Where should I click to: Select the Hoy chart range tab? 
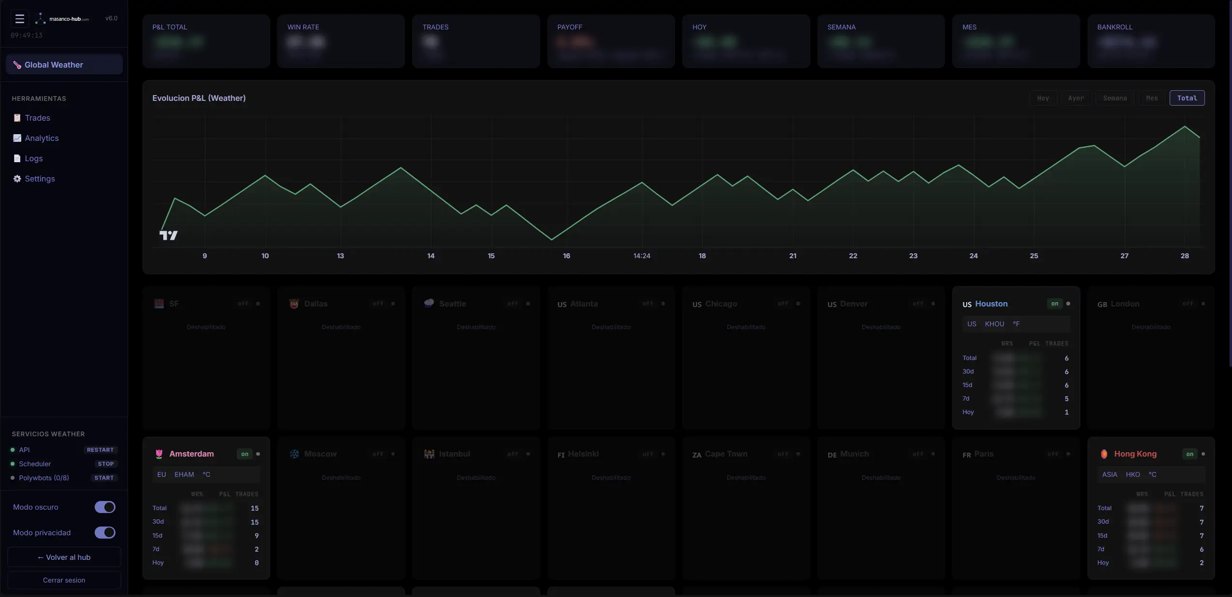(1043, 98)
